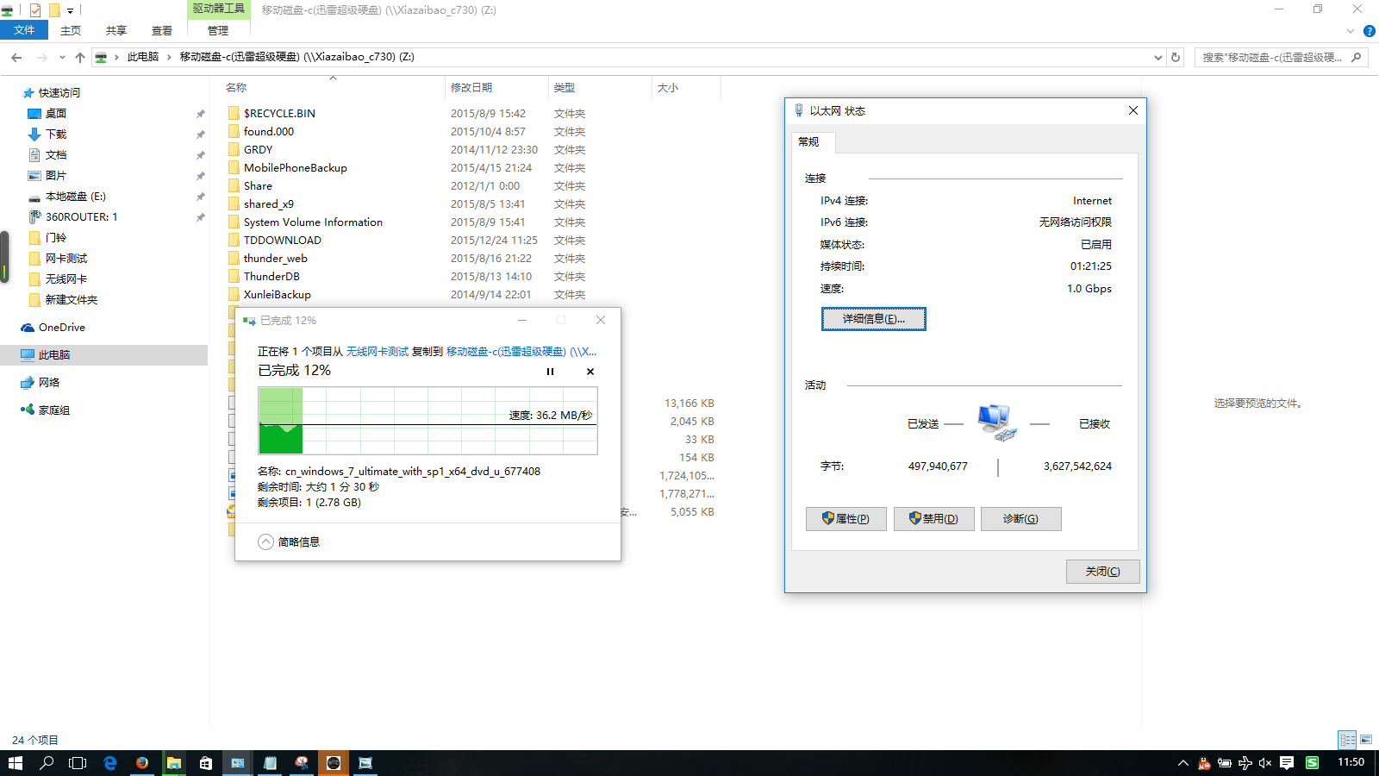Refresh the current folder view
1379x776 pixels.
[1176, 57]
